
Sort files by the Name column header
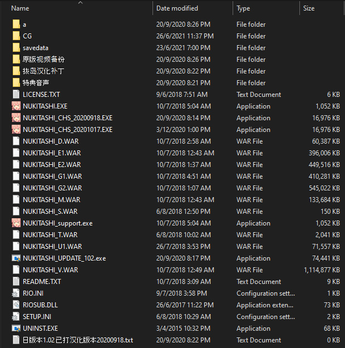(20, 8)
